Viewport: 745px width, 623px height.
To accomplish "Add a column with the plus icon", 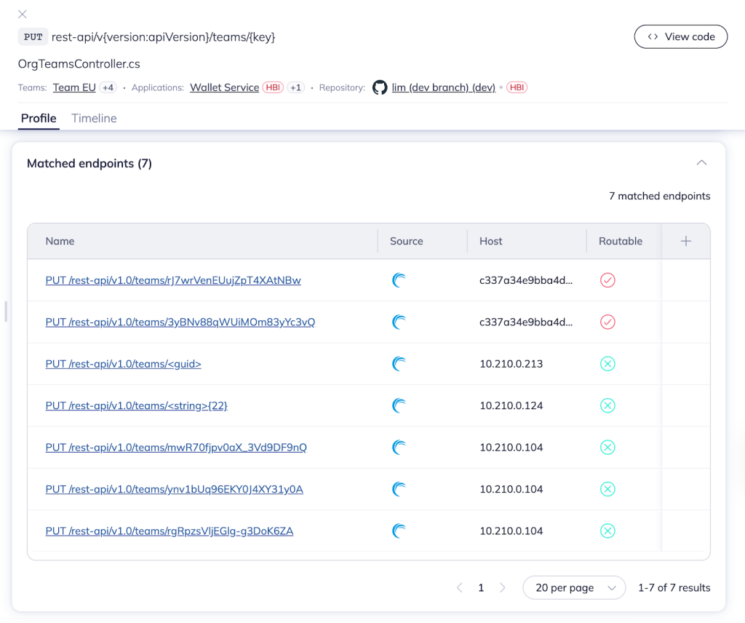I will (x=685, y=241).
